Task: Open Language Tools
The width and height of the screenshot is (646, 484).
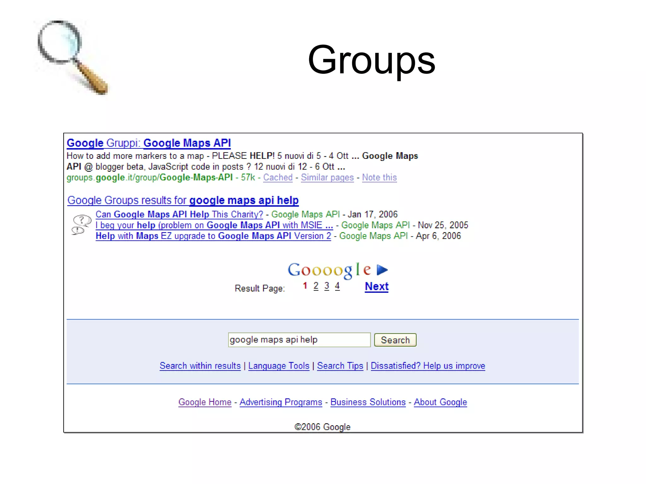Action: (279, 366)
